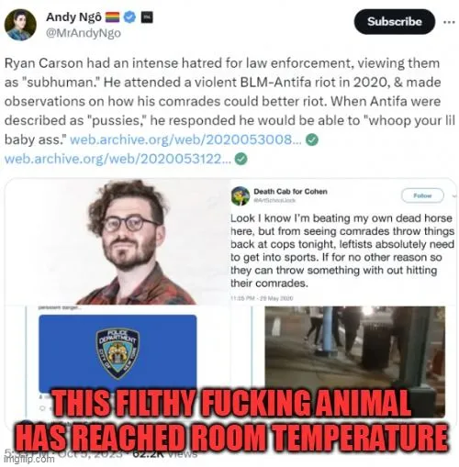Image resolution: width=459 pixels, height=467 pixels.
Task: Click the green check icon after the first archive link
Action: [312, 139]
